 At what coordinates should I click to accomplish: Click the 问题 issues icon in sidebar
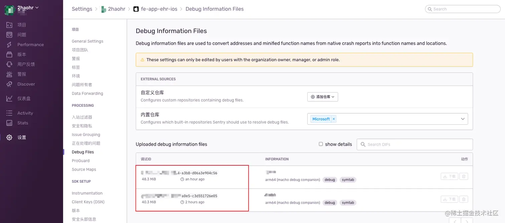(x=9, y=35)
